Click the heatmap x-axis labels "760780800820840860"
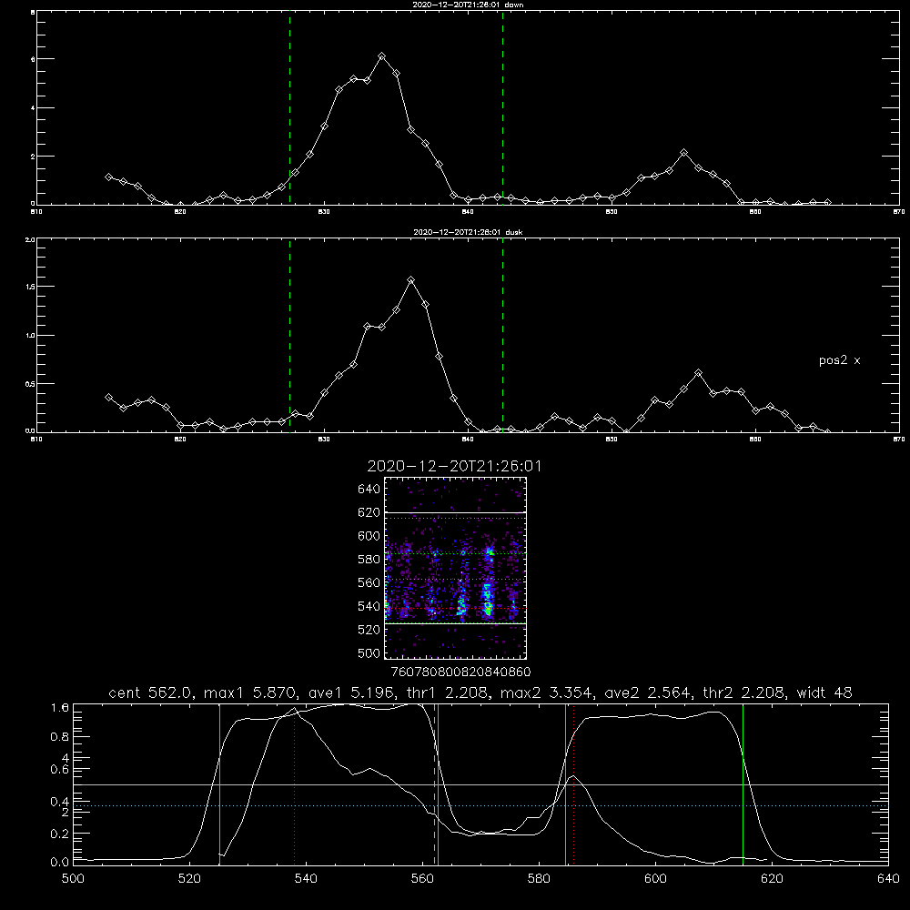The image size is (910, 910). (460, 672)
